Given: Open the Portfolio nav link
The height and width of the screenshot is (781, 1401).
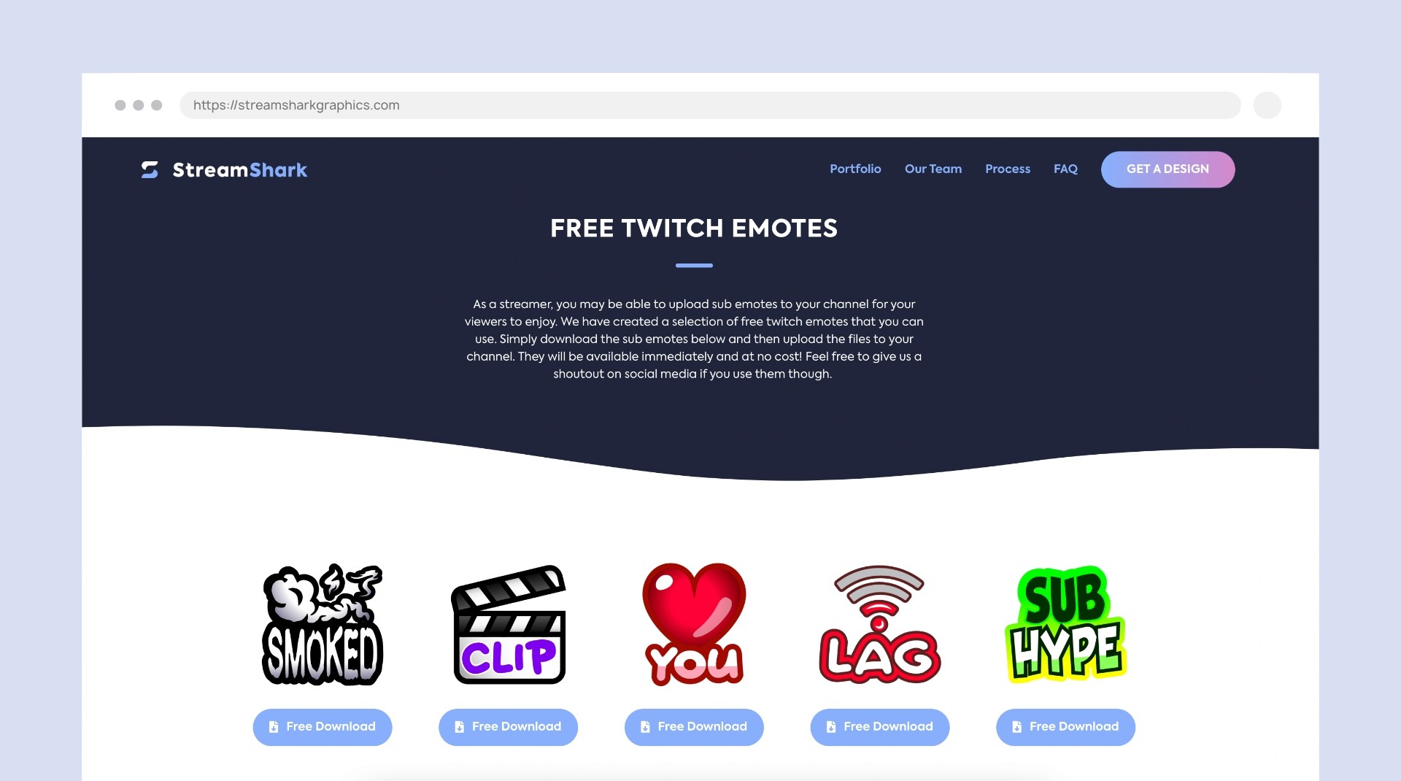Looking at the screenshot, I should [855, 169].
